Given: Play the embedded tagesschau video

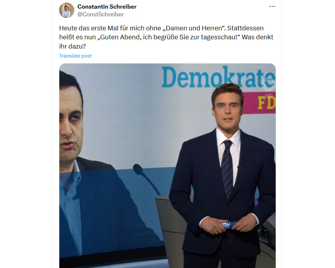Looking at the screenshot, I should [x=167, y=165].
